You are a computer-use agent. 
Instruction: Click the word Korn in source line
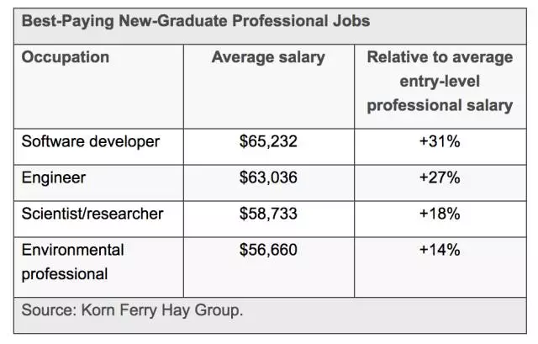98,310
